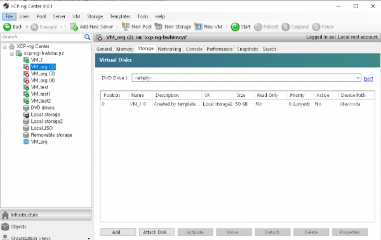
Task: Switch to the Networking tab
Action: (x=170, y=49)
